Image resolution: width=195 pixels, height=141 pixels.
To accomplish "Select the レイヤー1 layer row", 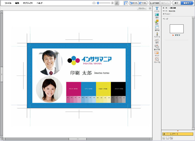I will tap(178, 134).
